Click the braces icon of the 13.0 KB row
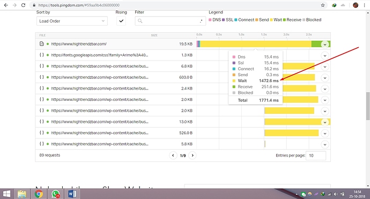The height and width of the screenshot is (199, 370). click(41, 122)
